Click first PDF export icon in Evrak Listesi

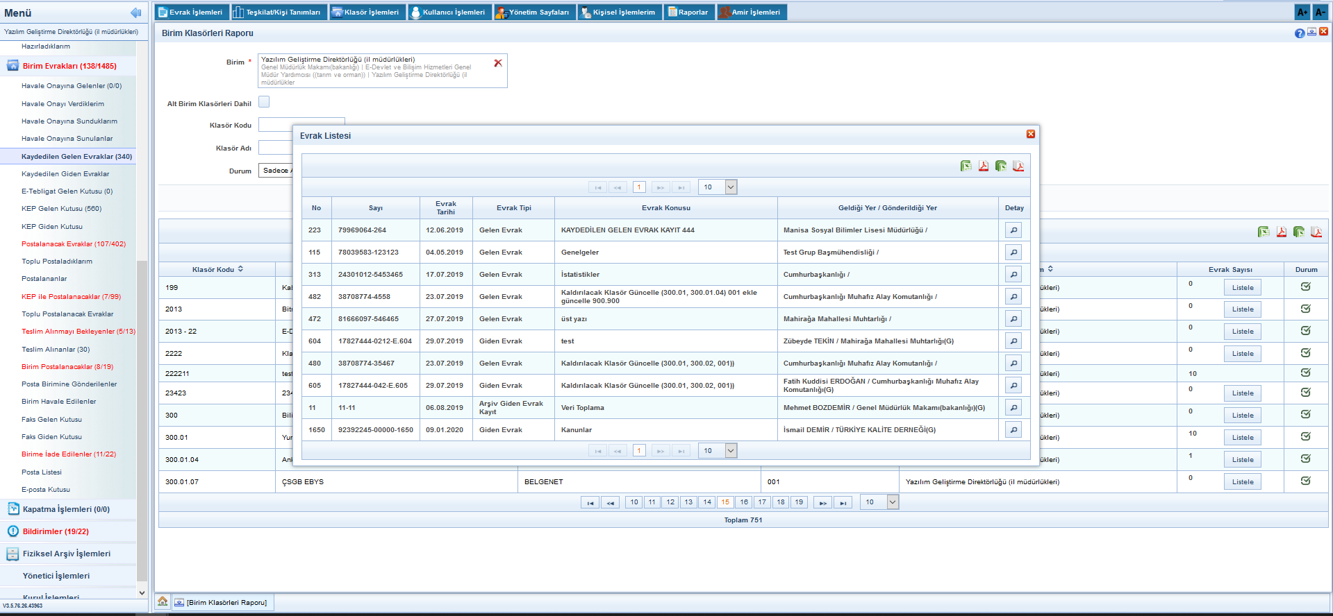coord(984,166)
